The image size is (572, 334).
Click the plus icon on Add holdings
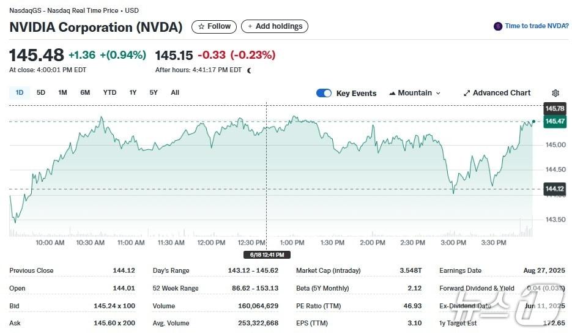(x=250, y=26)
